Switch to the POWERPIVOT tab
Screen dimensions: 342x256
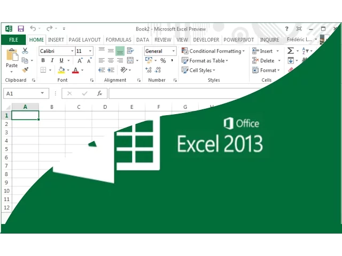tap(239, 40)
